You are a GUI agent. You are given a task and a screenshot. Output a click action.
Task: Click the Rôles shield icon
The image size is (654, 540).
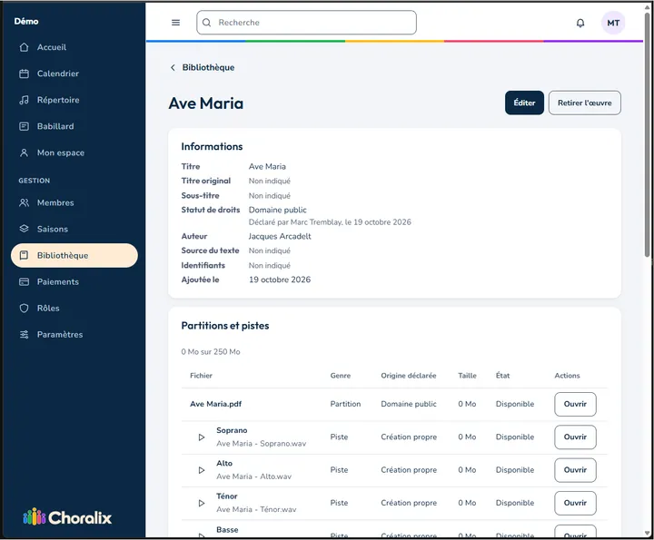(25, 308)
